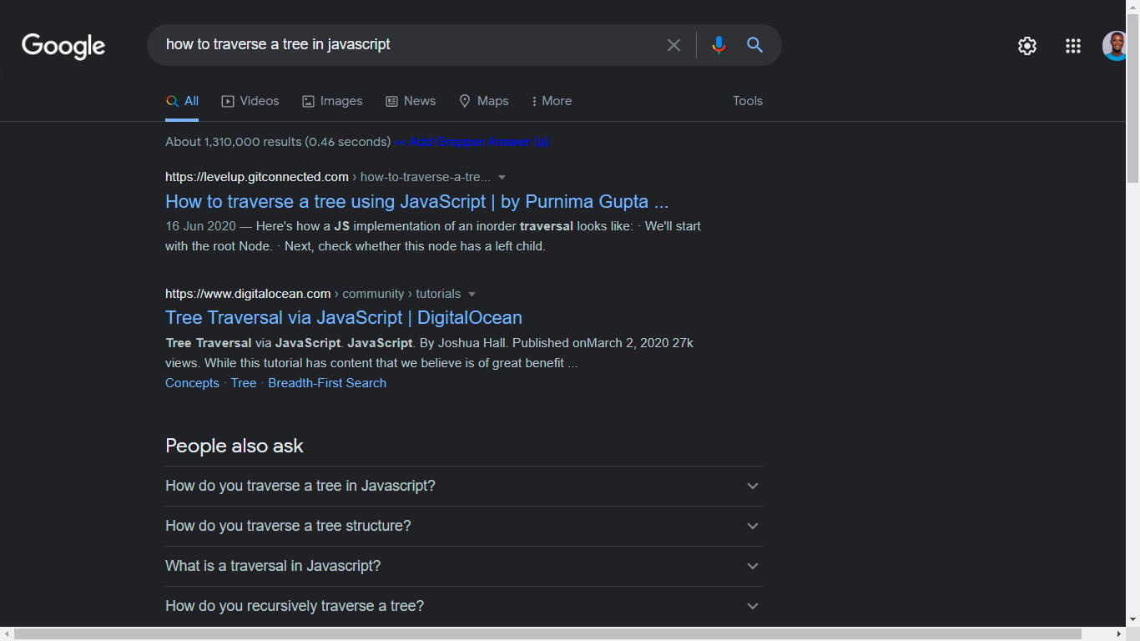
Task: Switch to the Images tab
Action: [x=332, y=101]
